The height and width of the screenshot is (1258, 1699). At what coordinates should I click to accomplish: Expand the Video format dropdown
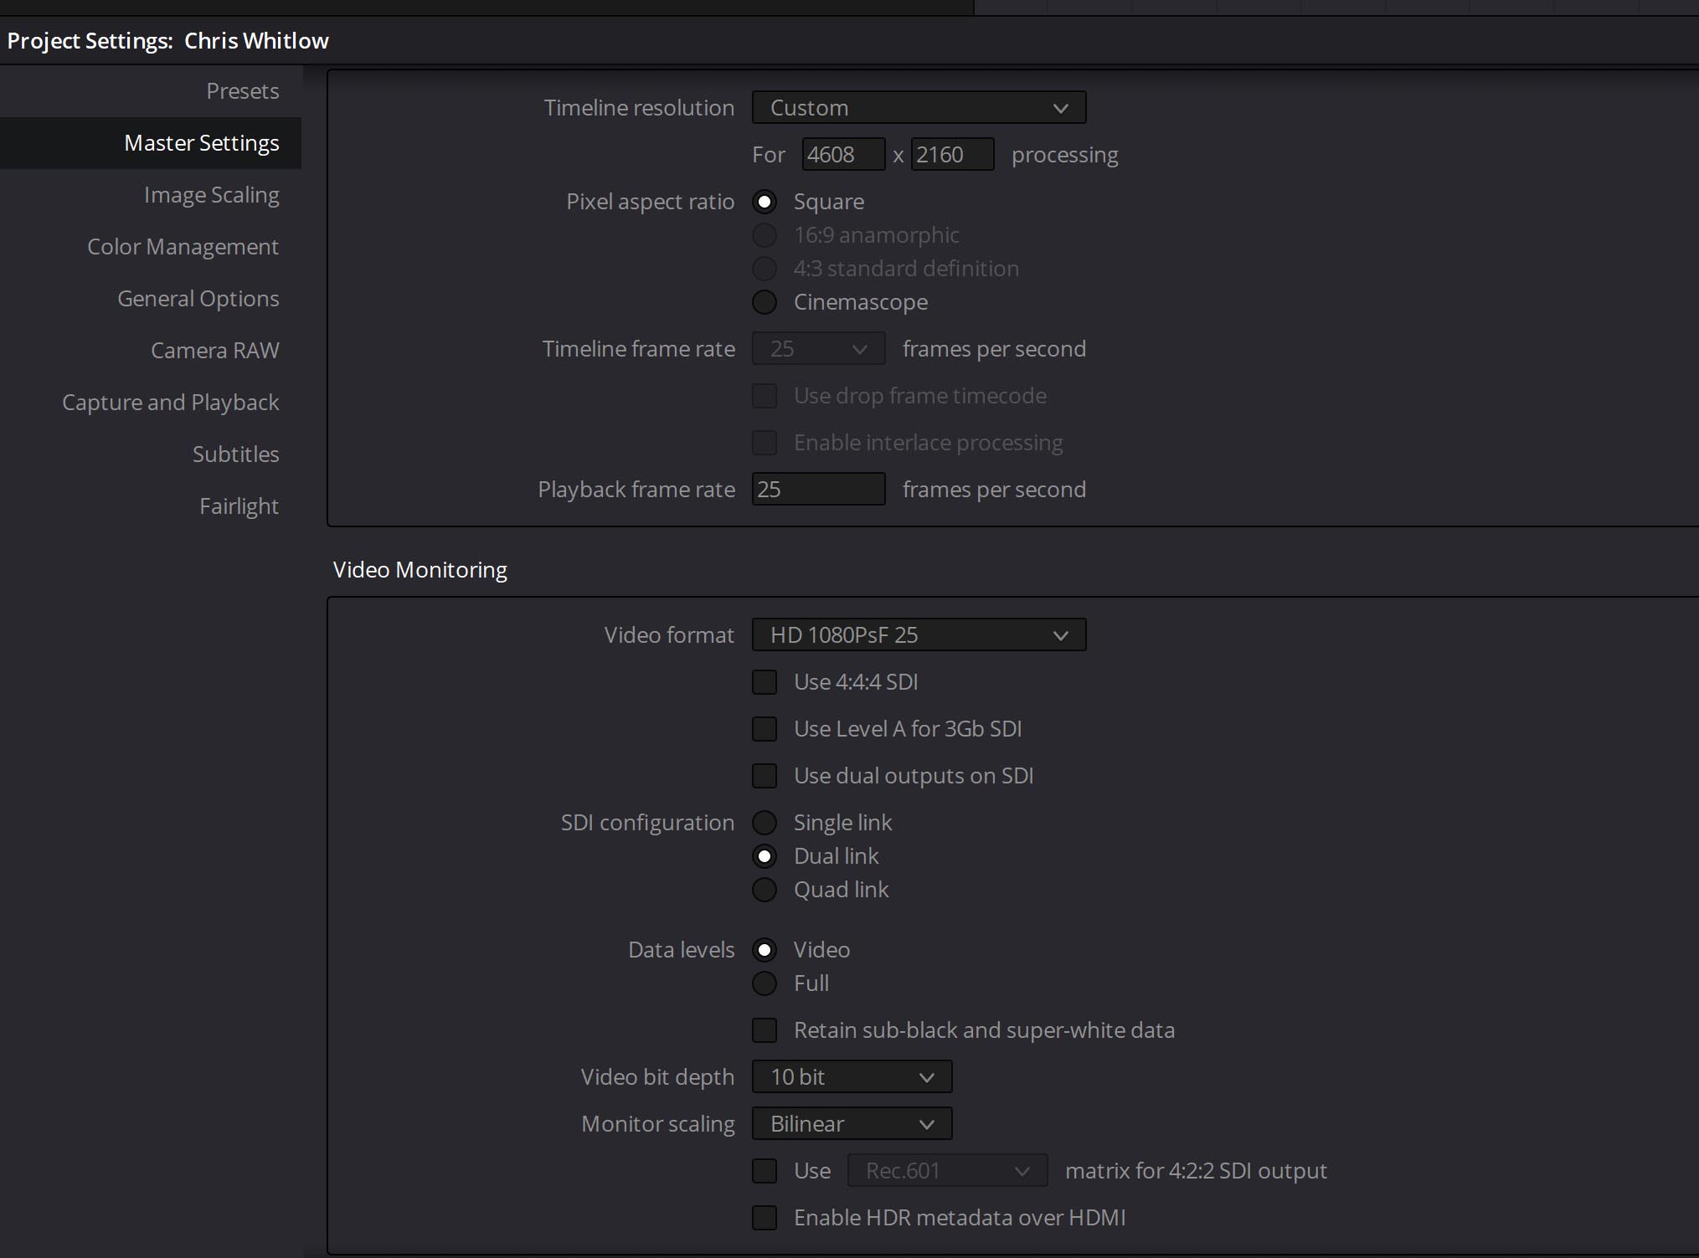click(918, 635)
